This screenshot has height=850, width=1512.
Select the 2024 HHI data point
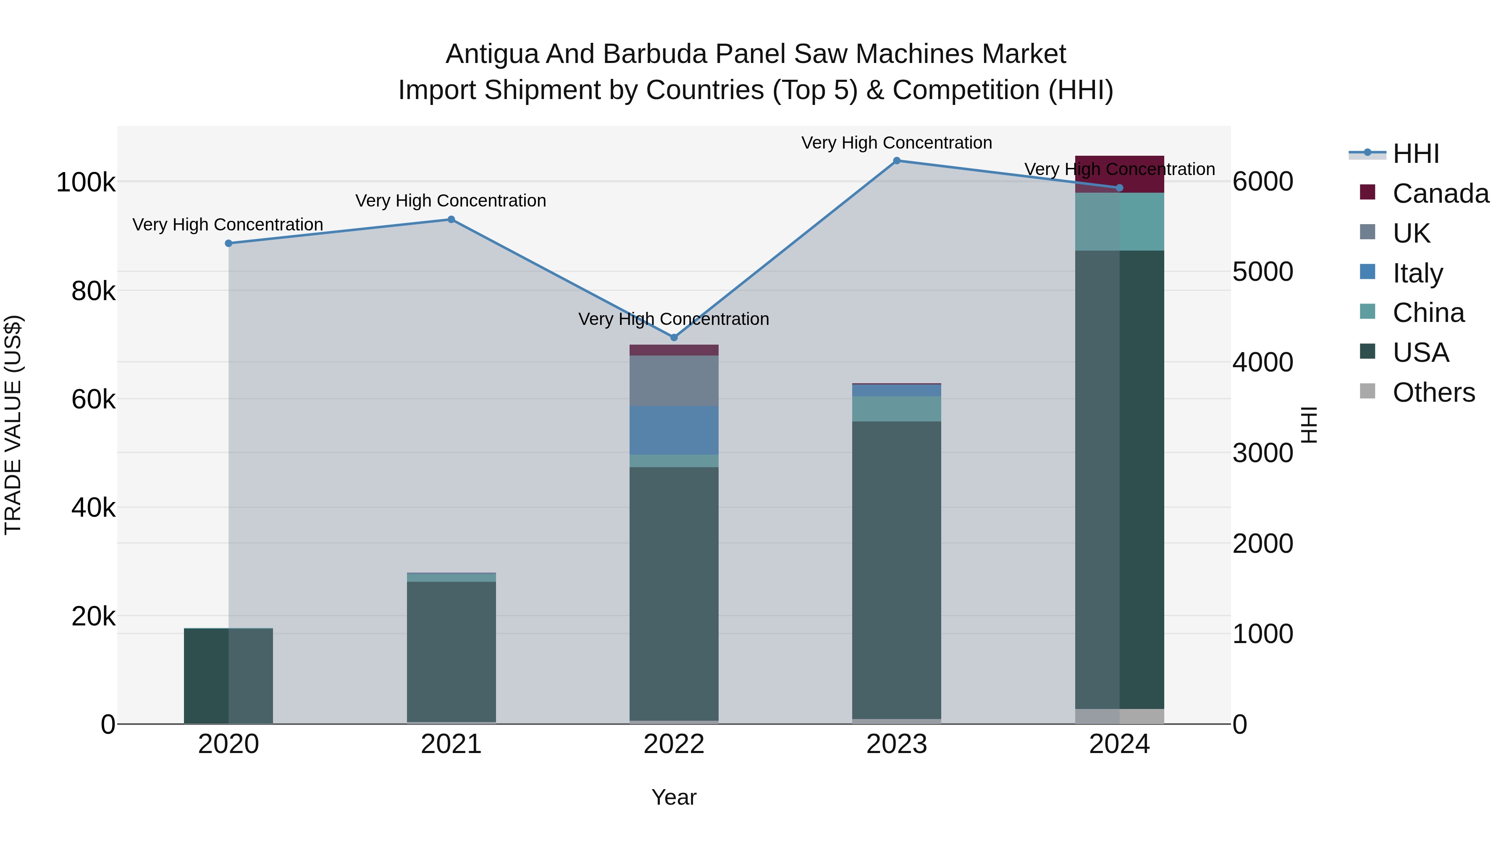(x=1119, y=188)
